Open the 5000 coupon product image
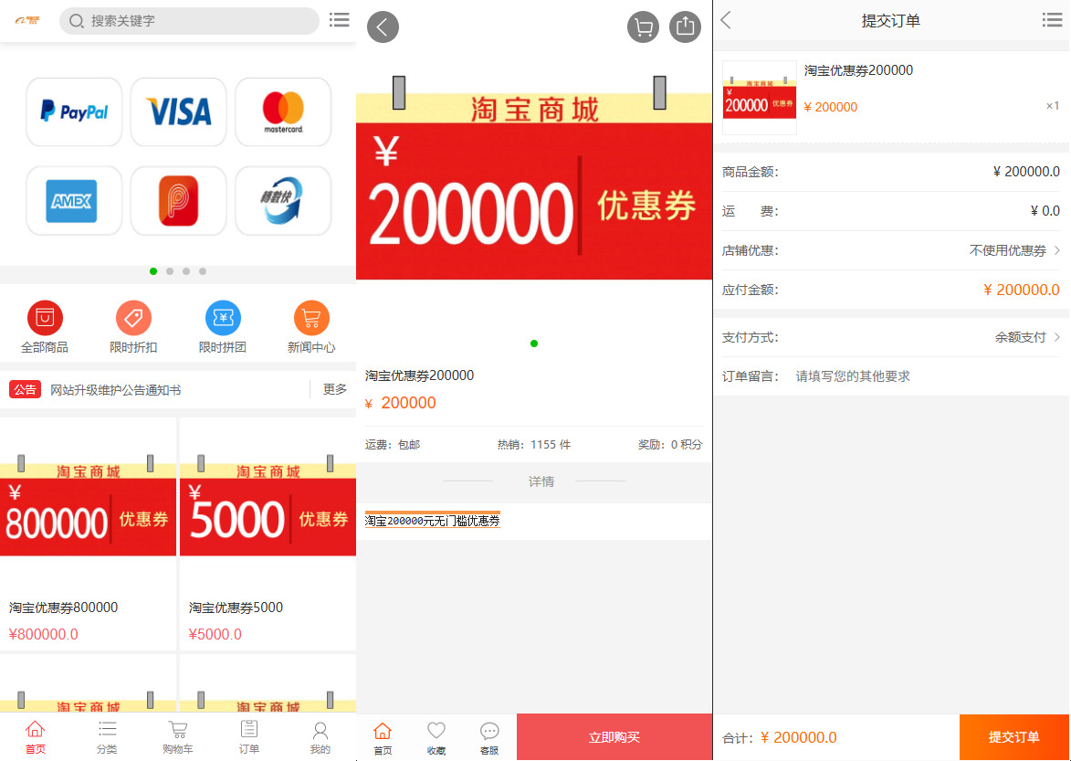The image size is (1071, 761). [268, 505]
